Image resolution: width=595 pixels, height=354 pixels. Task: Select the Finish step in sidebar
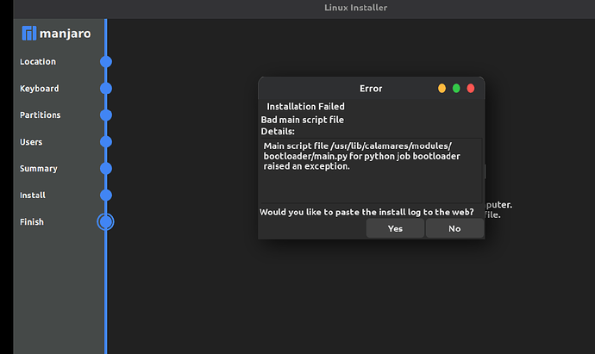(x=32, y=221)
